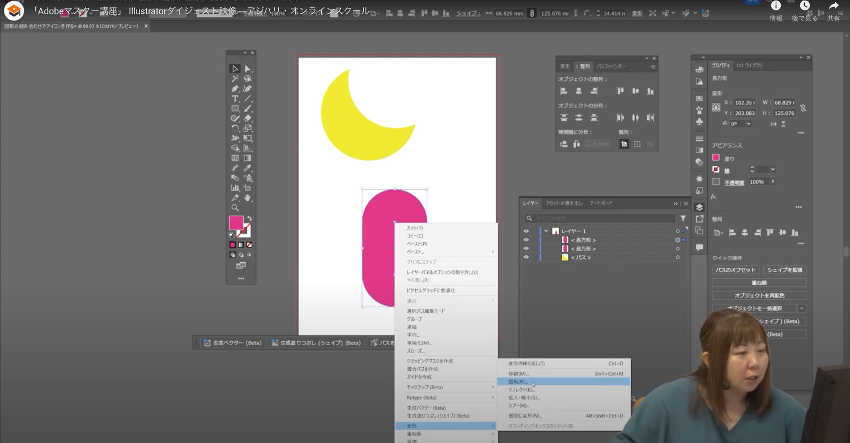
Task: Switch to the パスファインダー tab
Action: coord(611,66)
